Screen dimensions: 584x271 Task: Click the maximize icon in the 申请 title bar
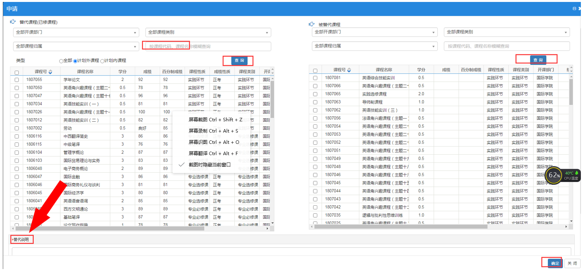[574, 9]
